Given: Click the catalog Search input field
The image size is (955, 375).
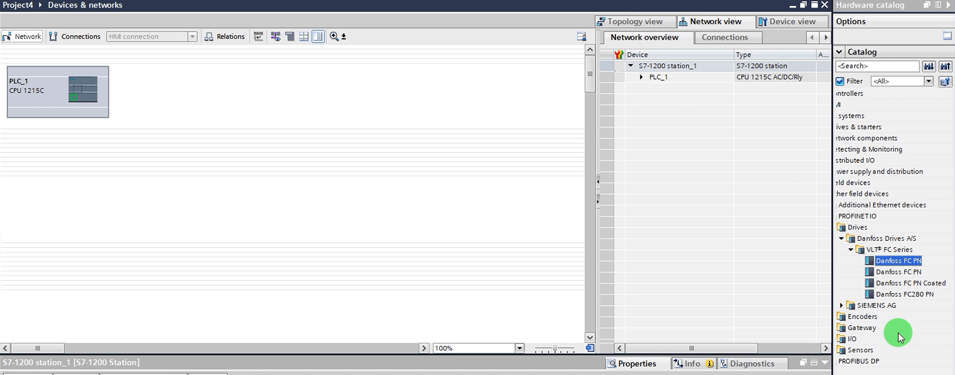Looking at the screenshot, I should 877,66.
